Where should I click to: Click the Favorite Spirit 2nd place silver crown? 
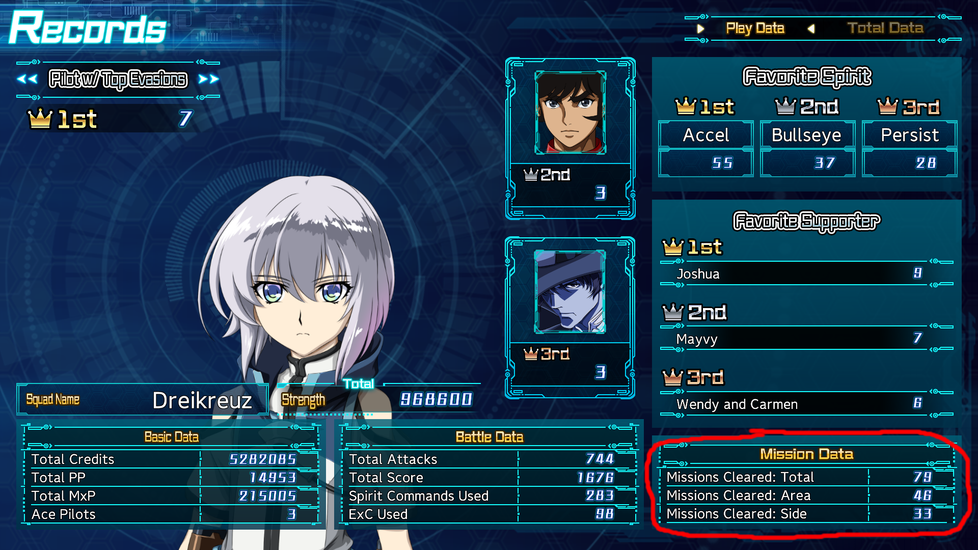pos(785,106)
